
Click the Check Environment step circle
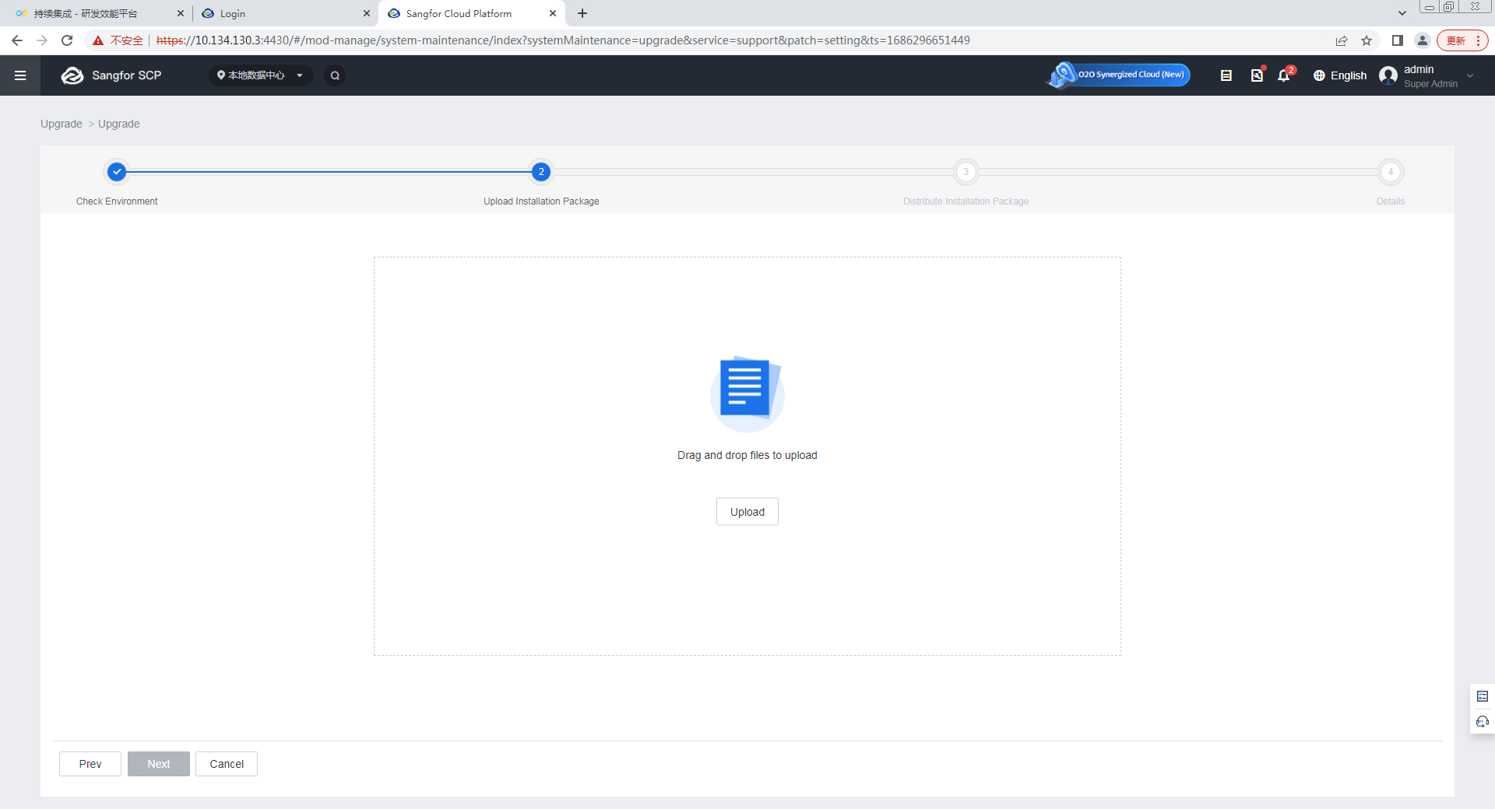[x=117, y=172]
